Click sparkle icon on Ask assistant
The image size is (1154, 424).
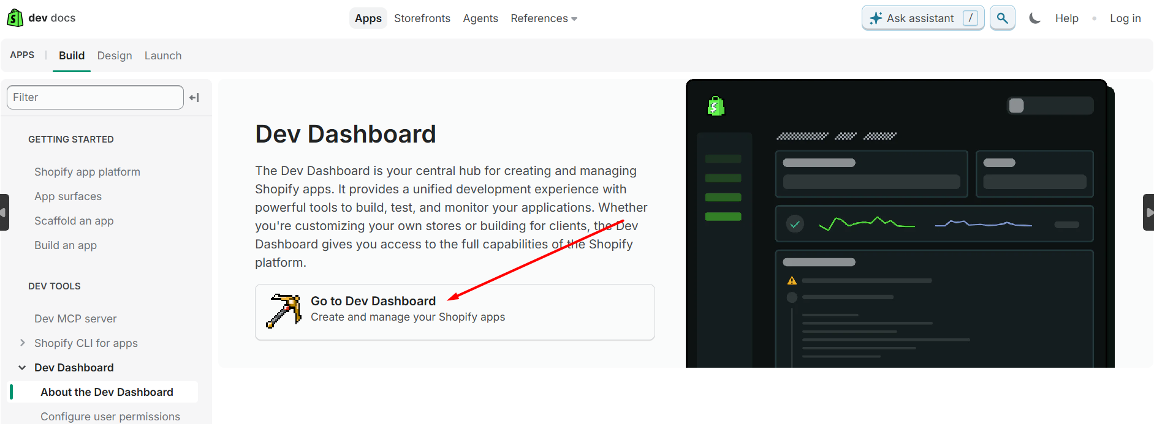point(876,18)
